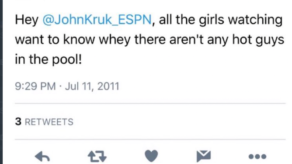Viewport: 292px width, 164px height.
Task: Click the phrase all the girls watching
Action: point(221,20)
